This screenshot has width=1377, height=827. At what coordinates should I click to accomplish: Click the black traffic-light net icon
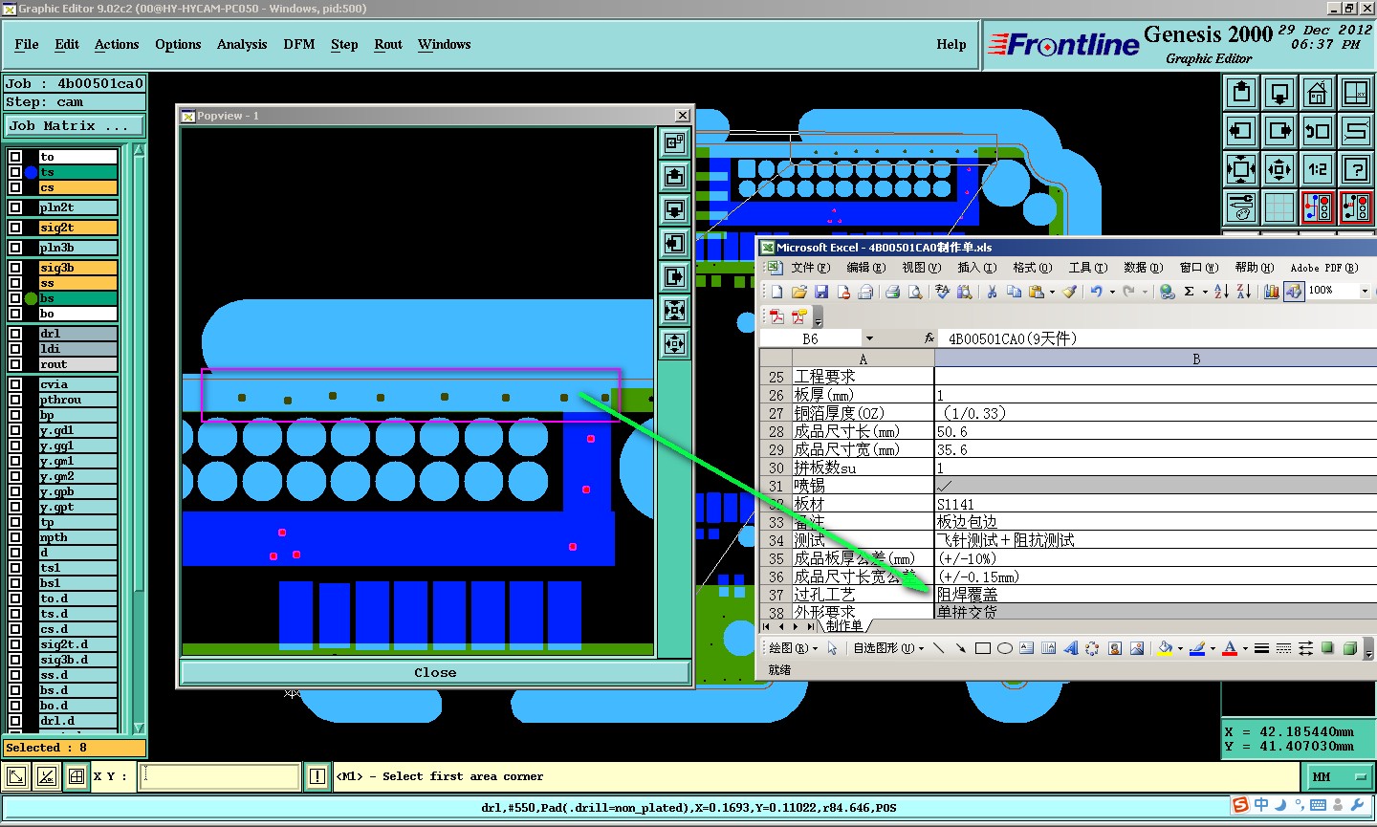pyautogui.click(x=1356, y=207)
